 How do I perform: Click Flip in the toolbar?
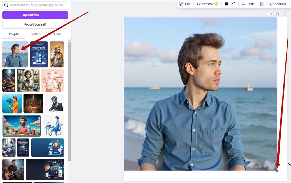pyautogui.click(x=251, y=4)
